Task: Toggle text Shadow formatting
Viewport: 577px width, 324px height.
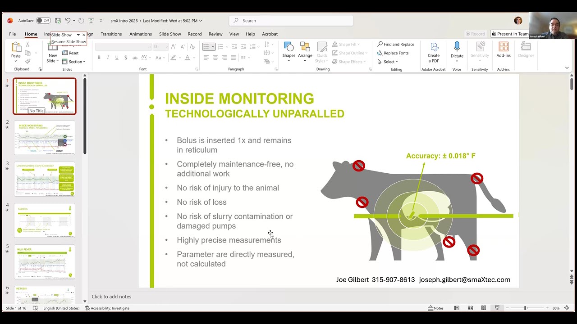Action: (x=126, y=58)
